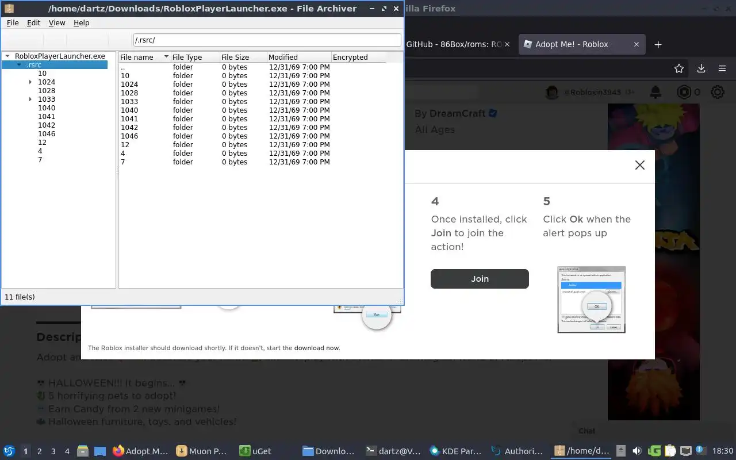Click the DreamCraft creator link

[458, 113]
